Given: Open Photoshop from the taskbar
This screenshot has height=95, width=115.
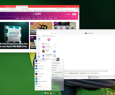Looking at the screenshot, I should coord(57,93).
